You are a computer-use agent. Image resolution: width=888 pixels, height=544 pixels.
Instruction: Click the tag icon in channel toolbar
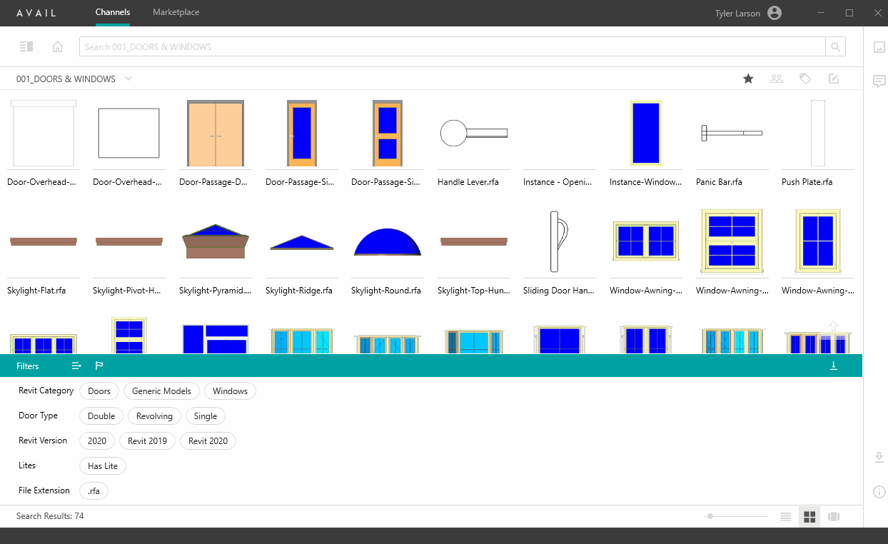[x=805, y=79]
